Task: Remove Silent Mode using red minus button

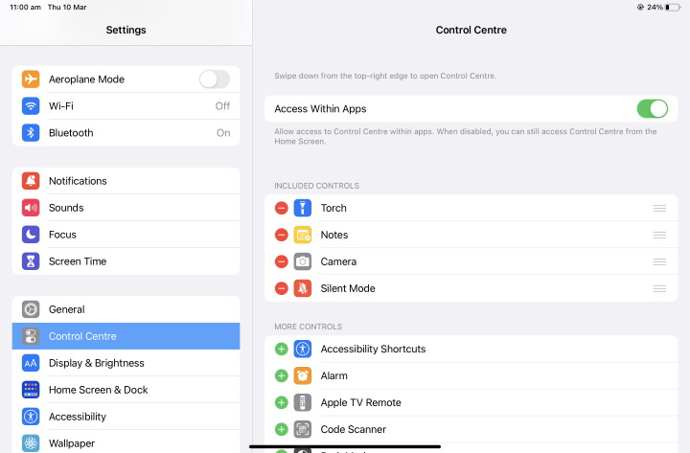Action: 281,288
